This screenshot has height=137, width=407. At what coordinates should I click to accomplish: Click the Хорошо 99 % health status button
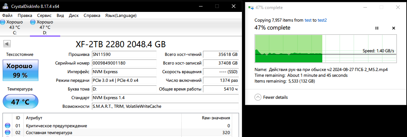coord(21,70)
